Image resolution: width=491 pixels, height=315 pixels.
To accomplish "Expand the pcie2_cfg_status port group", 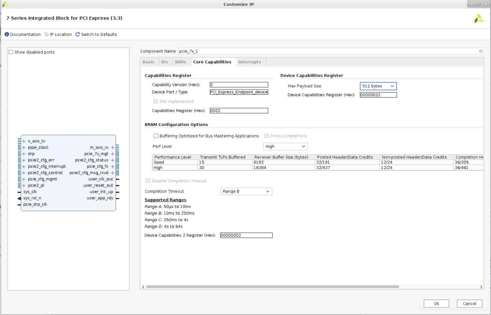I will tap(113, 160).
